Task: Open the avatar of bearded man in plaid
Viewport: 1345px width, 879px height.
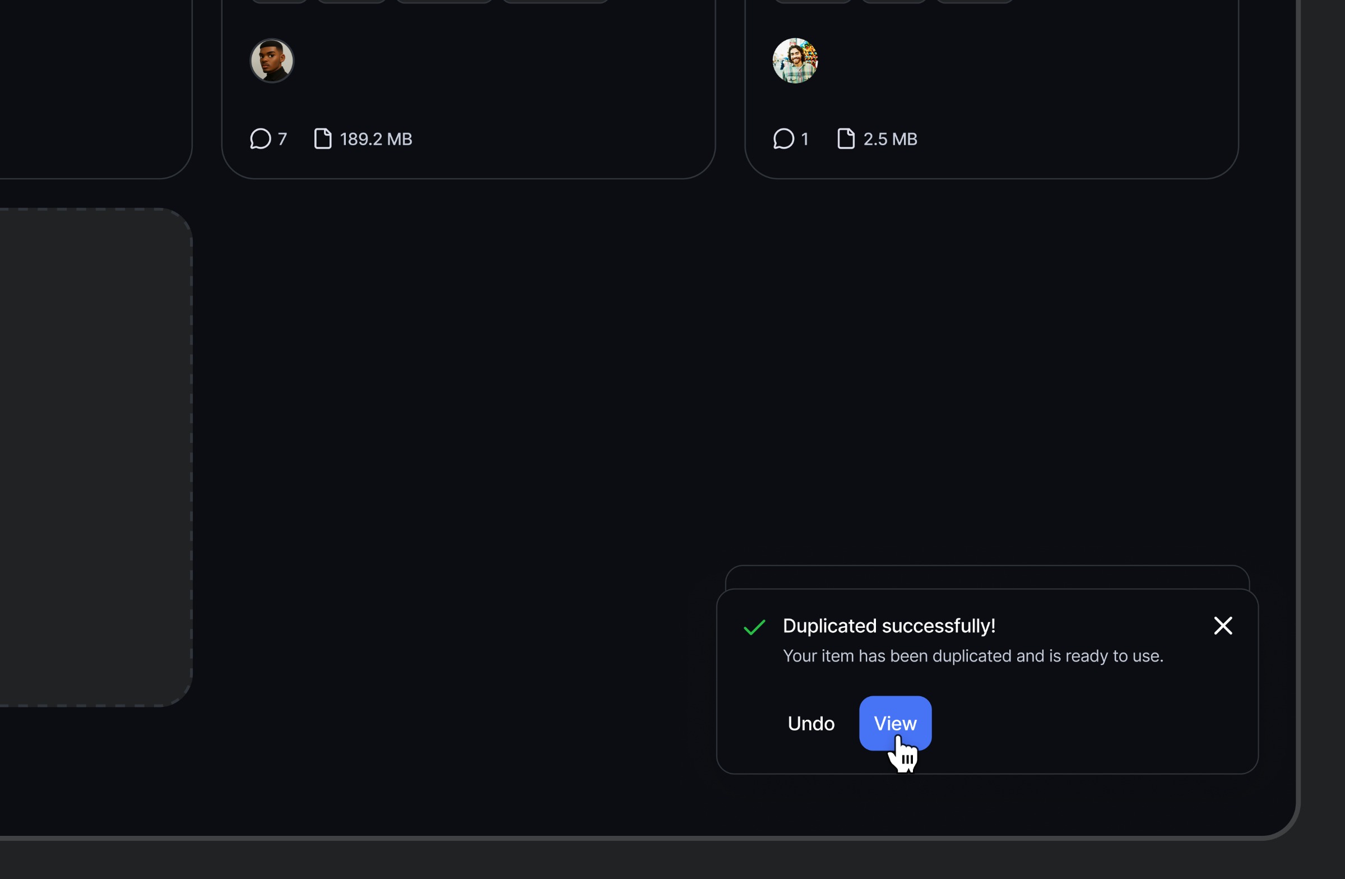Action: [x=795, y=61]
